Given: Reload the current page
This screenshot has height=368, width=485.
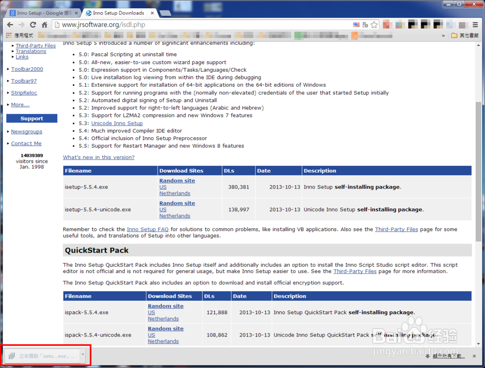Looking at the screenshot, I should coord(33,25).
